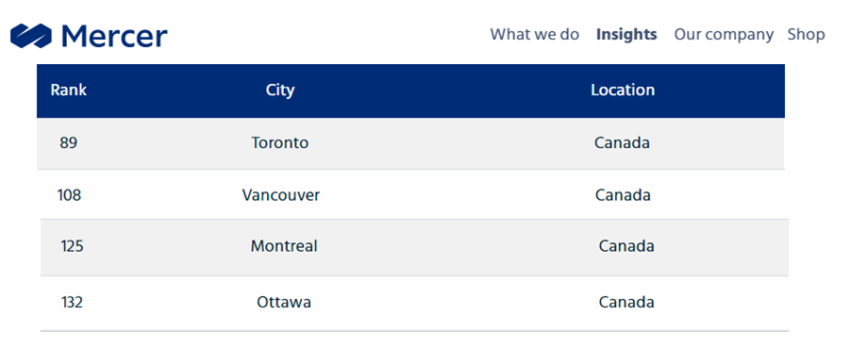Image resolution: width=851 pixels, height=348 pixels.
Task: Click Canada in the Toronto row
Action: point(622,142)
